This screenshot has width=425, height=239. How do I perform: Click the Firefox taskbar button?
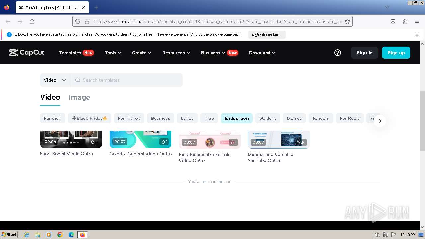[x=82, y=235]
